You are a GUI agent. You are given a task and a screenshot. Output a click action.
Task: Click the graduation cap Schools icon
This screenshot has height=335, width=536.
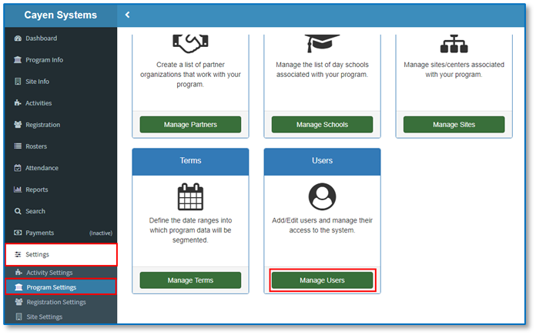coord(322,43)
